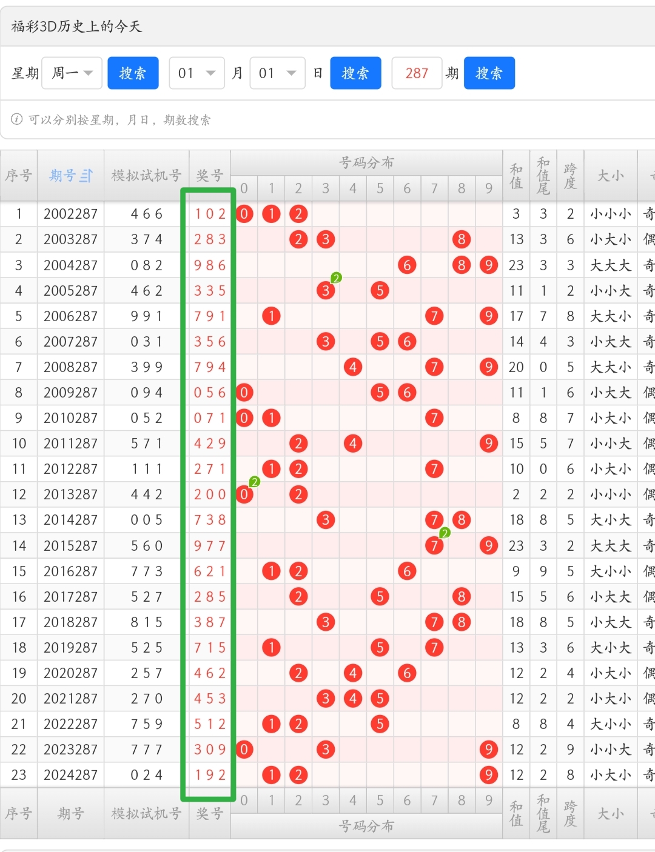Screen dimensions: 655x852
Task: Click the red 8 ball in row 2003287
Action: 462,239
